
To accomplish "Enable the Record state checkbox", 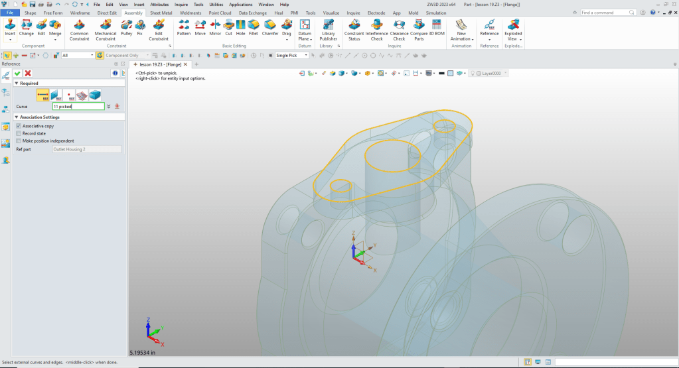I will click(x=19, y=133).
